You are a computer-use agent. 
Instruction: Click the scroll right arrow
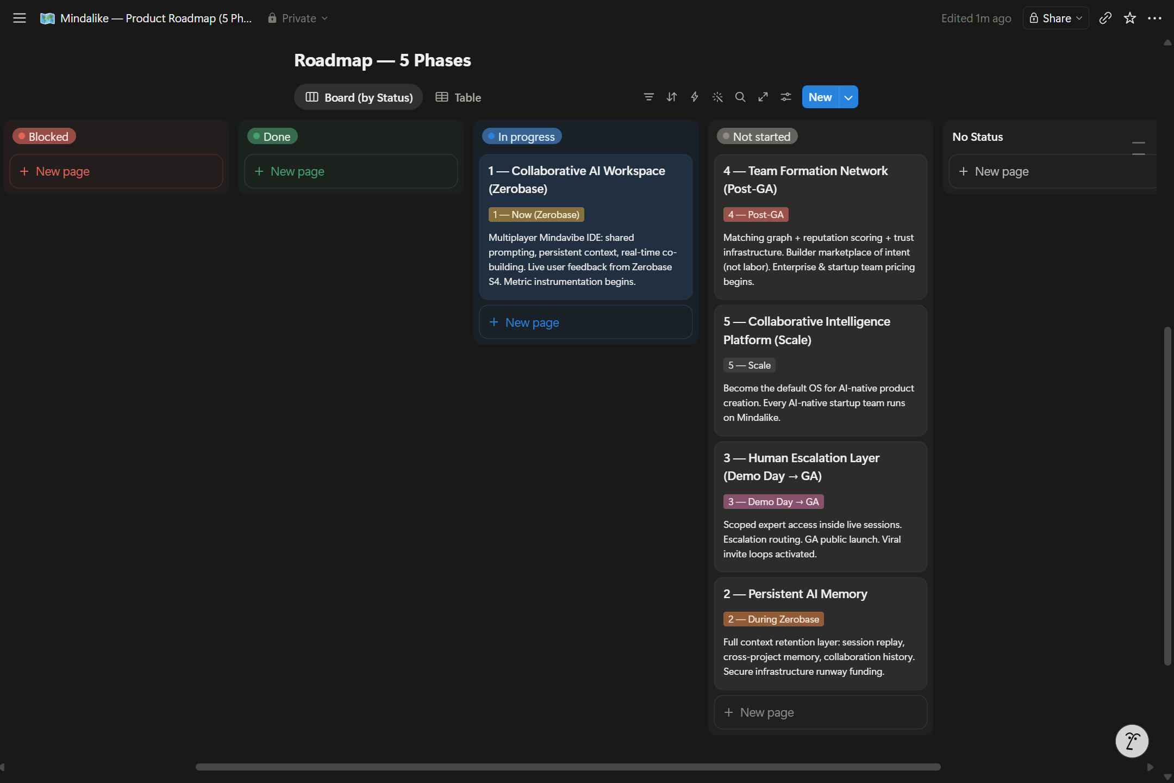tap(1150, 767)
